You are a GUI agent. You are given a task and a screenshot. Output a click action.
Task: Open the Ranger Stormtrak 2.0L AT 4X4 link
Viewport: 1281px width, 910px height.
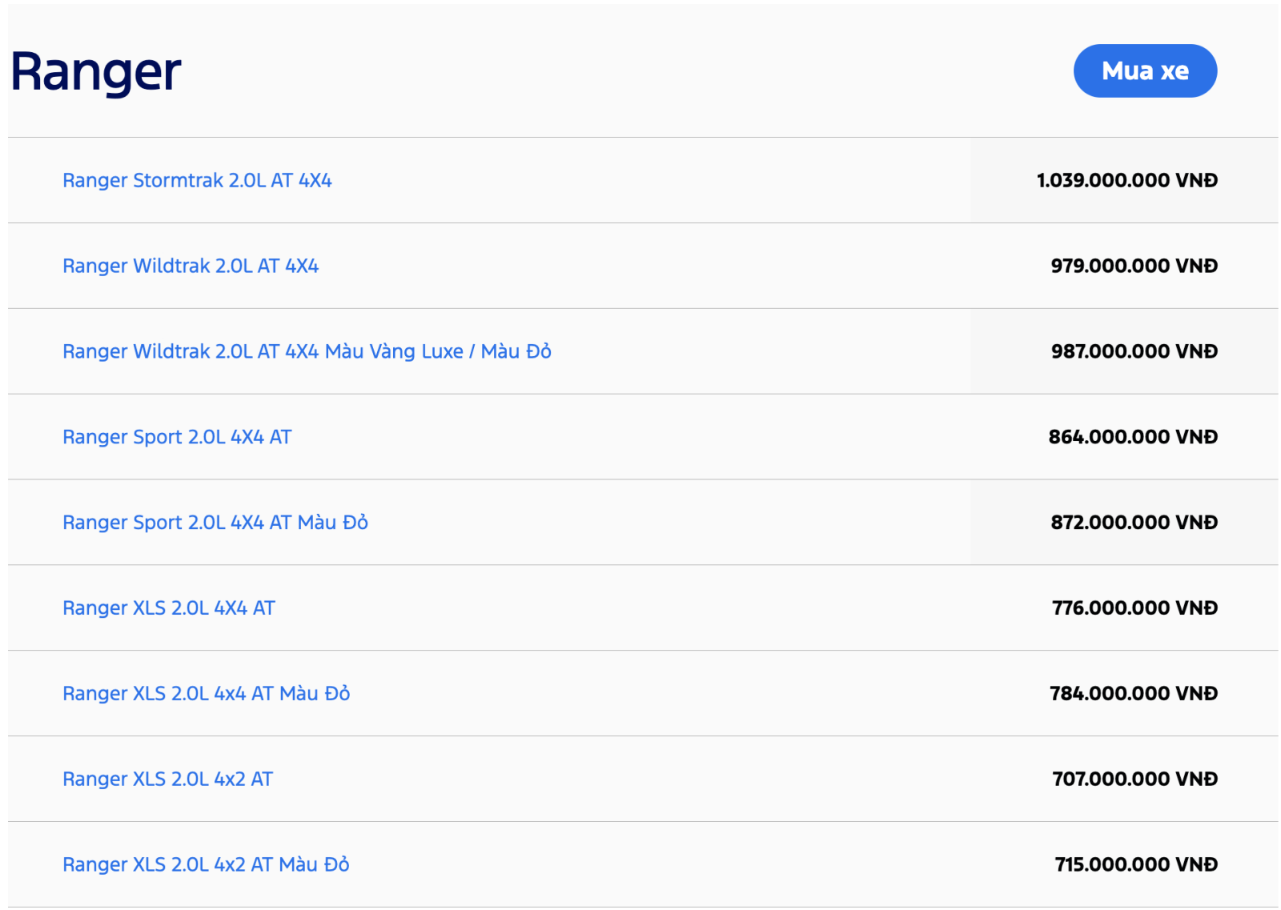click(x=197, y=181)
